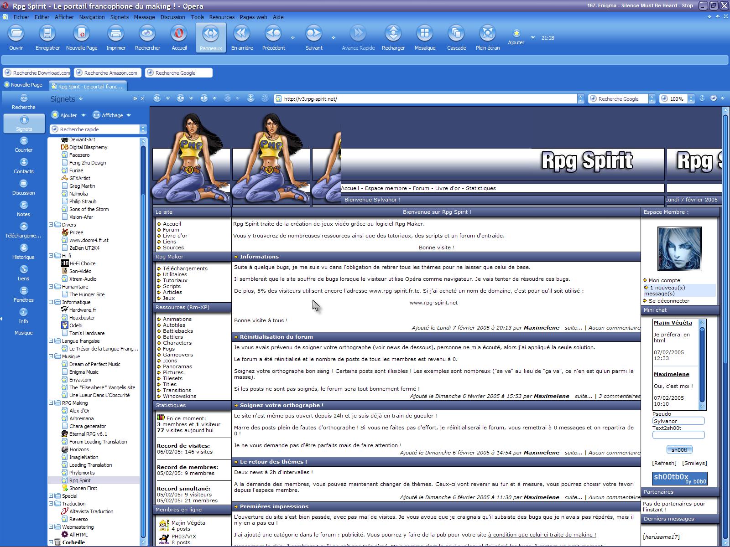Switch to the Nouvelle Page tab
This screenshot has height=547, width=730.
[x=23, y=85]
